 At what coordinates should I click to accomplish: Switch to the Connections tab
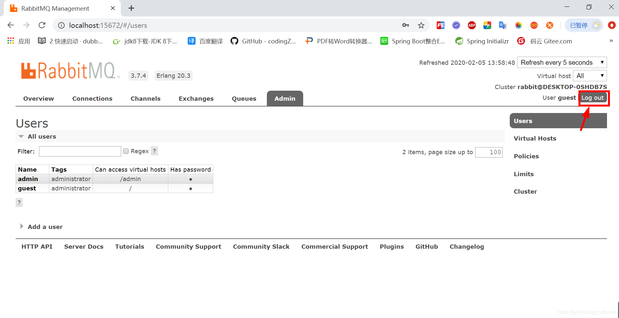92,99
